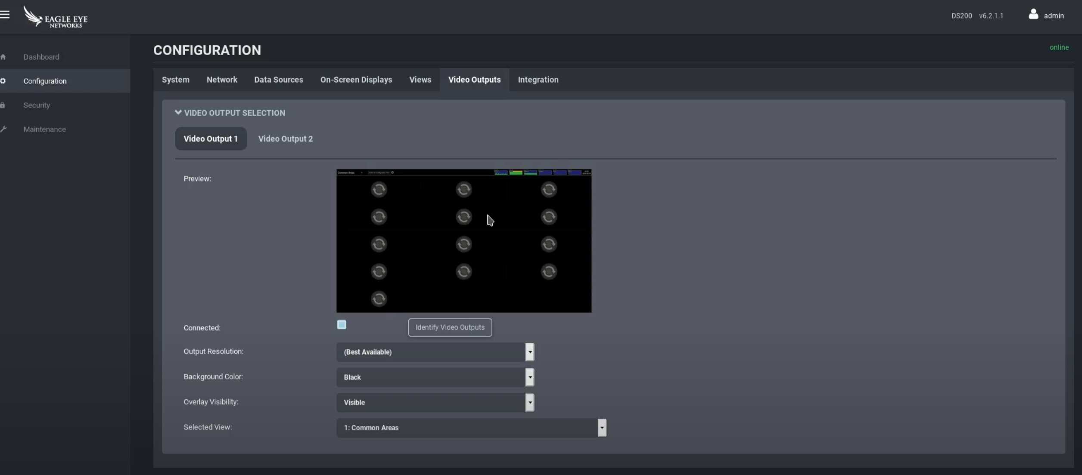
Task: Switch to the Data Sources tab
Action: pyautogui.click(x=278, y=80)
